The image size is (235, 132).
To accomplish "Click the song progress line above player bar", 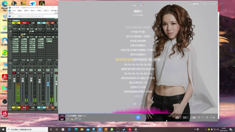I will [138, 114].
